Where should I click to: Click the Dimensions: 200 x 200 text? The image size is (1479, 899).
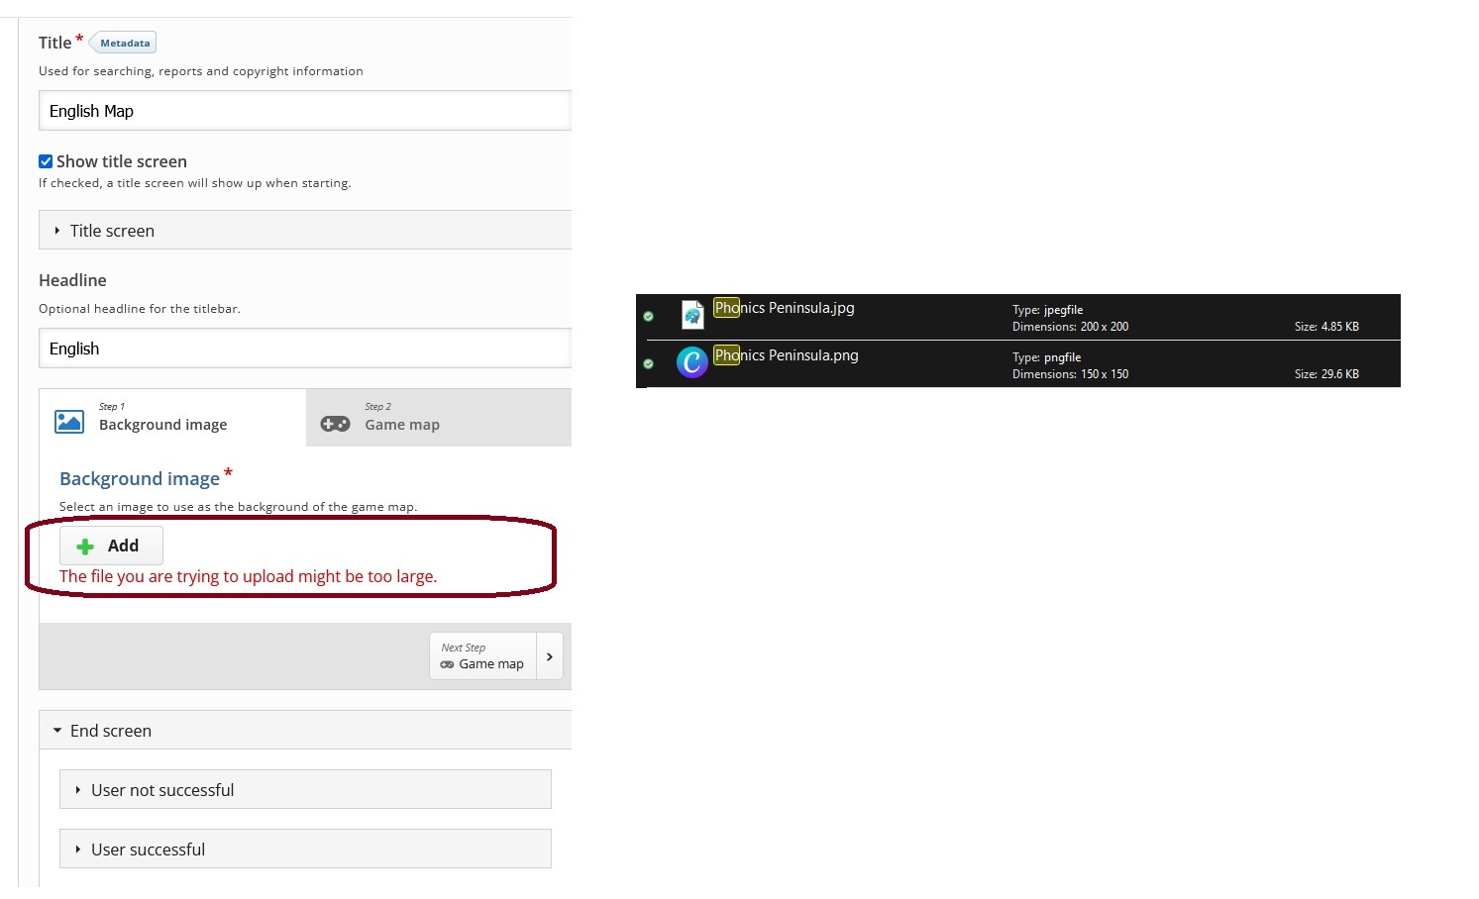tap(1070, 327)
